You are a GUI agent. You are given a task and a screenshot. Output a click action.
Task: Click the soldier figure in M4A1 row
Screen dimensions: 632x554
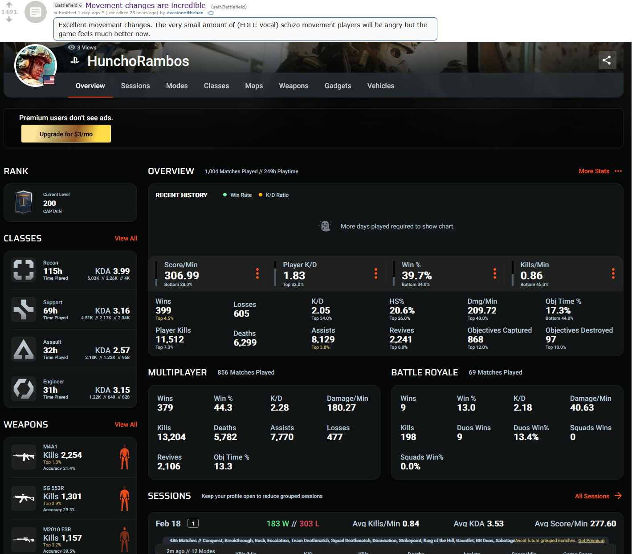coord(125,457)
